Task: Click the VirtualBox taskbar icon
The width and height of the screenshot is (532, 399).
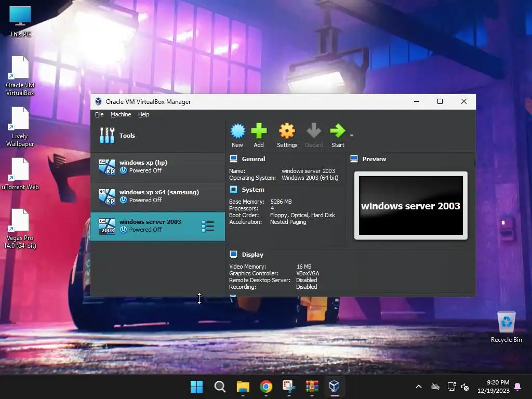Action: click(335, 387)
